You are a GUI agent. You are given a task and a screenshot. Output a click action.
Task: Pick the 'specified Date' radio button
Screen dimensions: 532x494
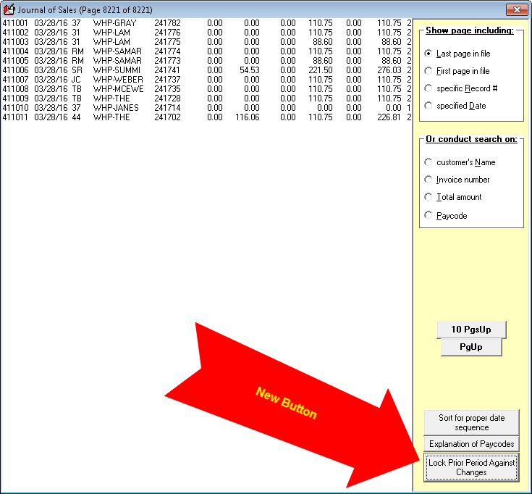[x=428, y=106]
